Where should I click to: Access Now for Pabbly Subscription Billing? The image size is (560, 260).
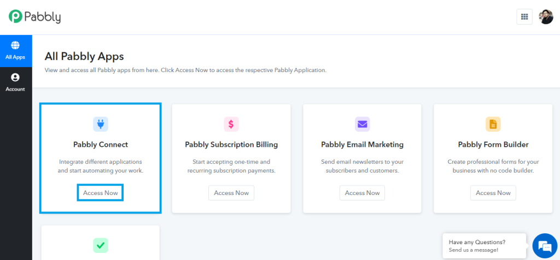tap(231, 193)
